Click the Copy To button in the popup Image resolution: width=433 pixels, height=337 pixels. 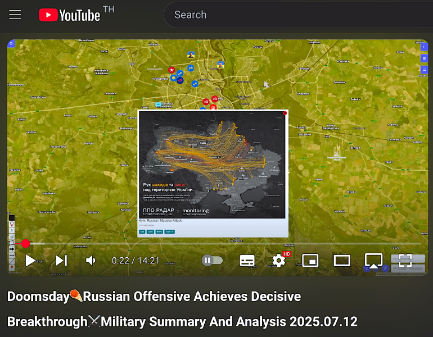coord(170,231)
